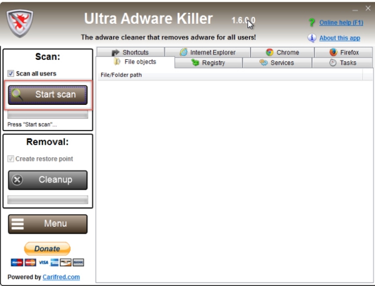Toggle the Scan all users checkbox
375x286 pixels.
tap(11, 73)
